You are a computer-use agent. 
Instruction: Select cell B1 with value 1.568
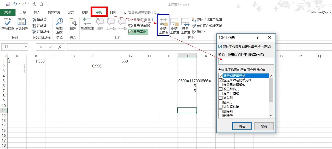click(x=36, y=61)
